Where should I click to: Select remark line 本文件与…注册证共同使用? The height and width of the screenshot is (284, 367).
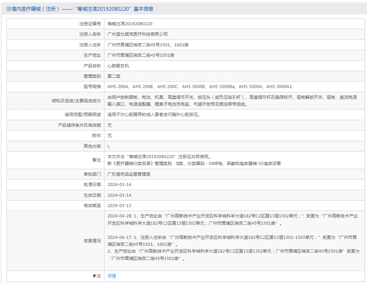[159, 157]
